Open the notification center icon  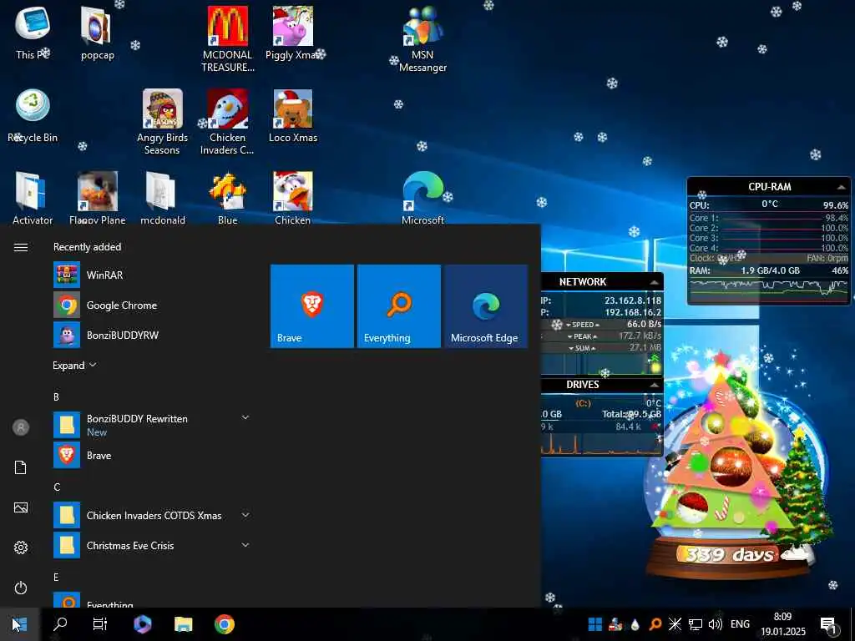829,624
